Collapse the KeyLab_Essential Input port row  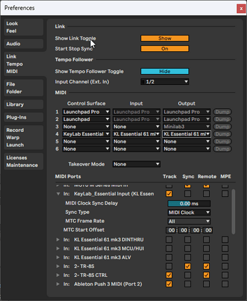tap(58, 194)
